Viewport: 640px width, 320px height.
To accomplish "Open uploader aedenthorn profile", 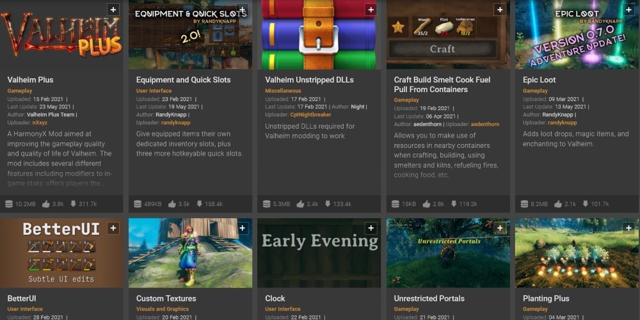I will coord(485,124).
